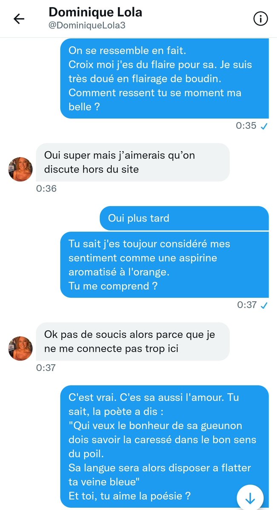
Task: Tap the @DominiqueLola3 handle
Action: coord(87,25)
